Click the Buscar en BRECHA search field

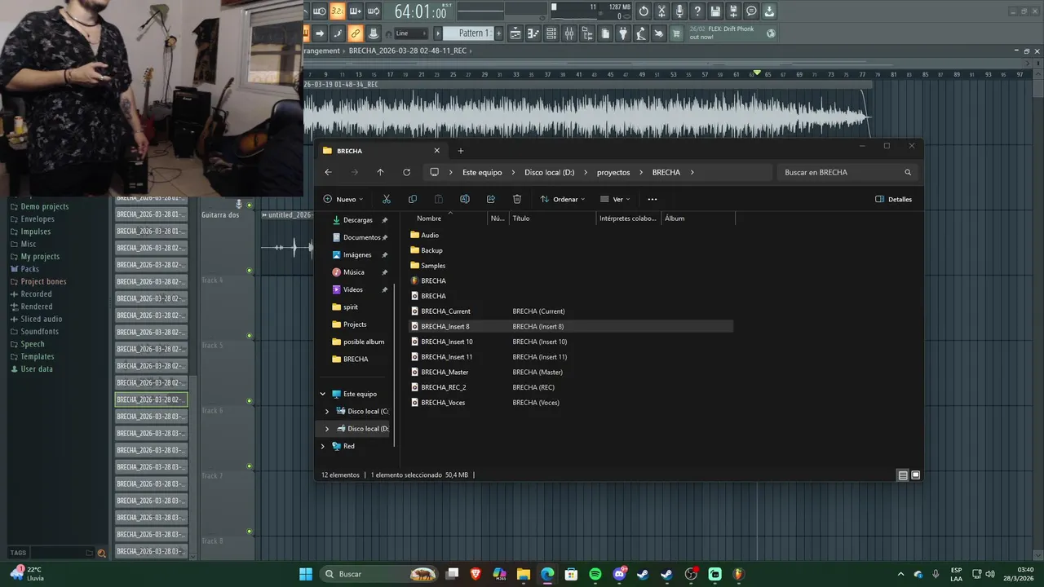pos(847,172)
